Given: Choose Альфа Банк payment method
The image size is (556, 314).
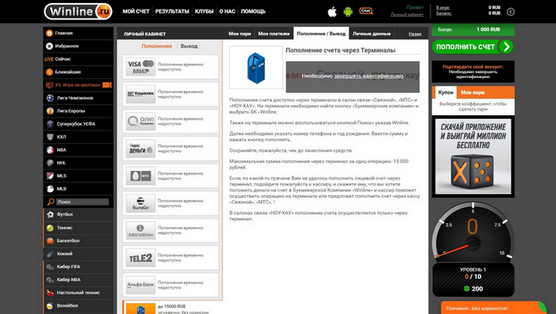Looking at the screenshot, I should click(x=171, y=285).
